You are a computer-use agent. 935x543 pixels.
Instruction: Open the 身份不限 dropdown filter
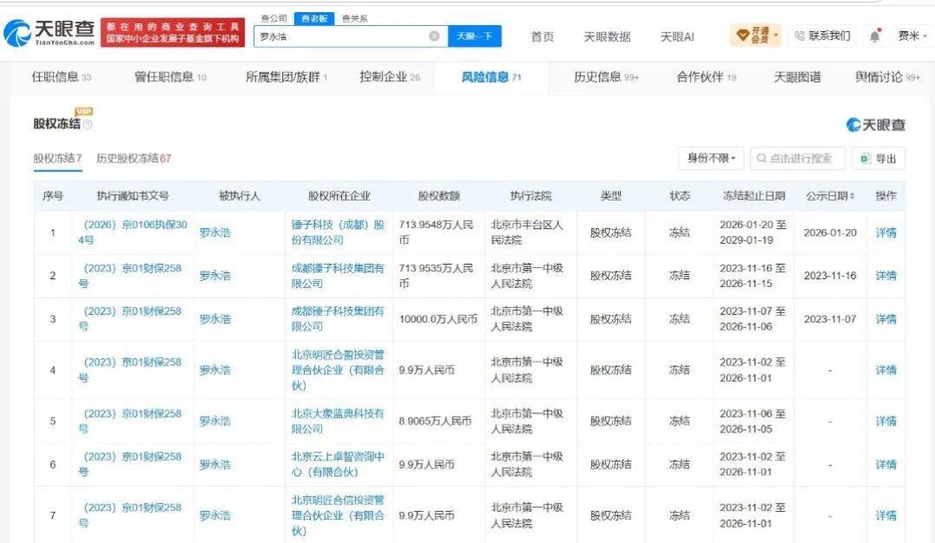point(711,158)
